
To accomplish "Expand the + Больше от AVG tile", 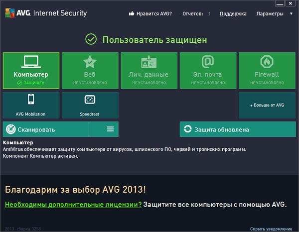I will click(x=267, y=105).
